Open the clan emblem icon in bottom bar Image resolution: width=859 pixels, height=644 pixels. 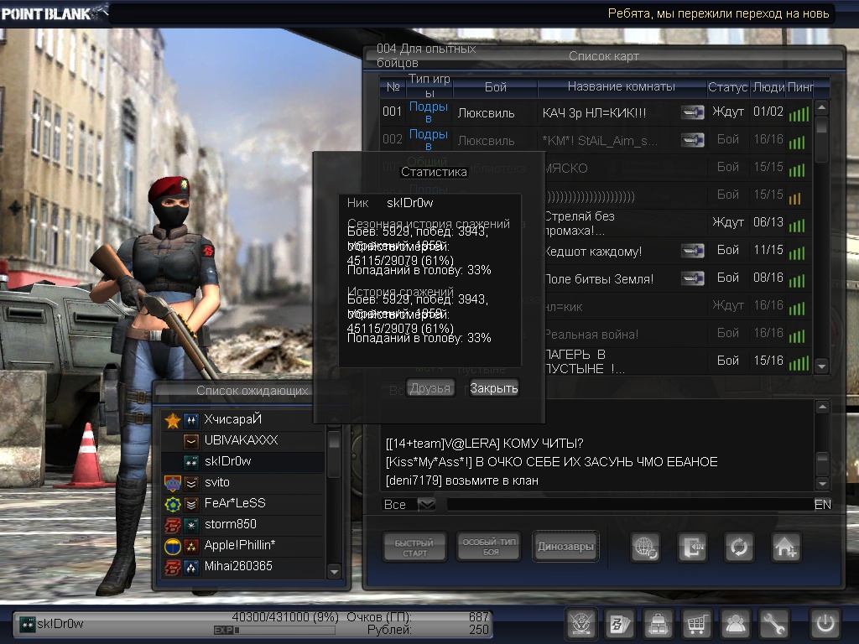tap(581, 624)
